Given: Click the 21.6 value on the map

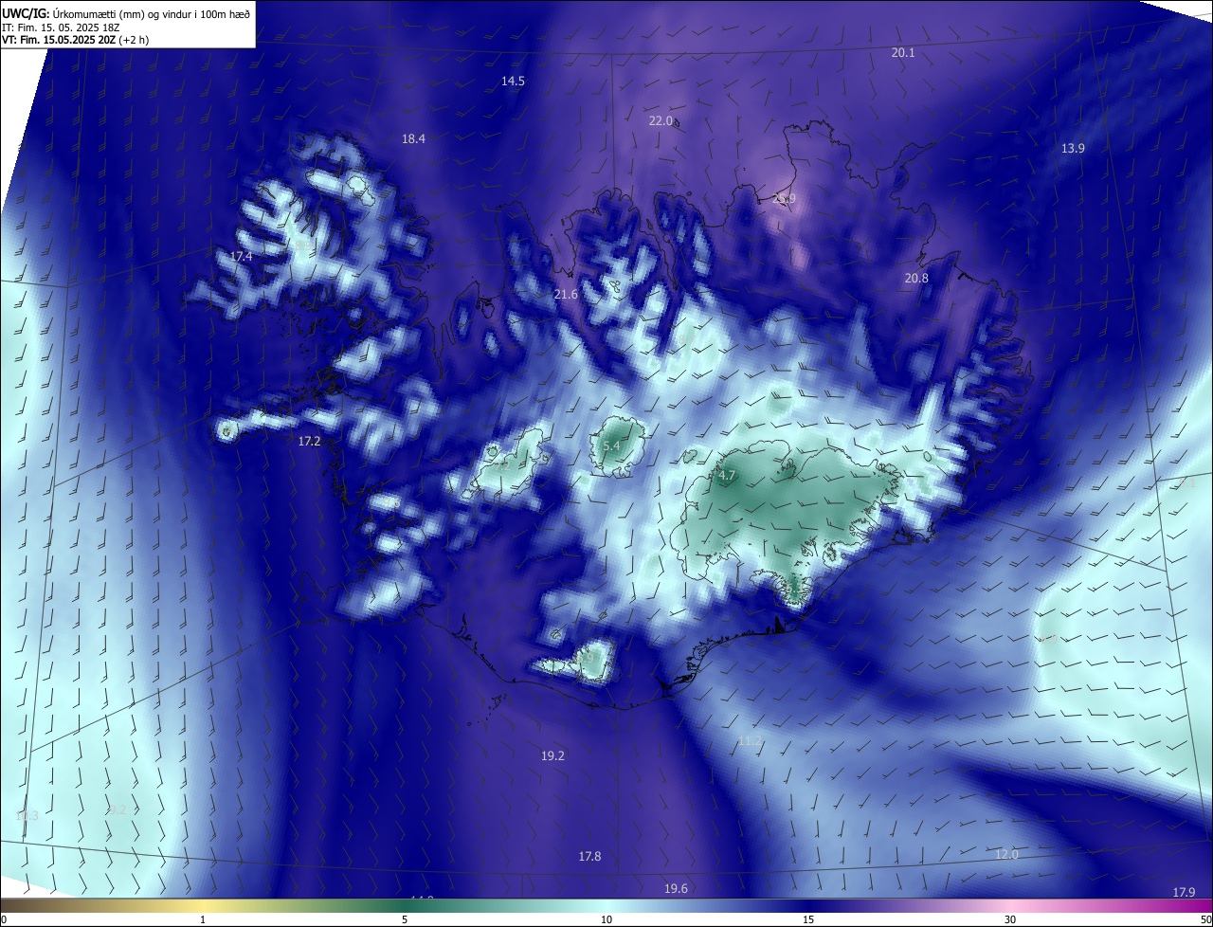Looking at the screenshot, I should [566, 295].
